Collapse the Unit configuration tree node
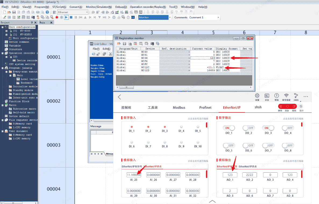This screenshot has width=319, height=204. pyautogui.click(x=2, y=27)
